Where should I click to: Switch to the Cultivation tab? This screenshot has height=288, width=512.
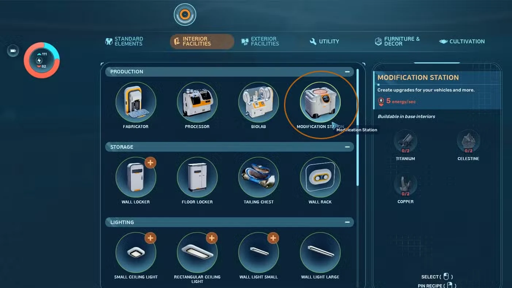(462, 41)
